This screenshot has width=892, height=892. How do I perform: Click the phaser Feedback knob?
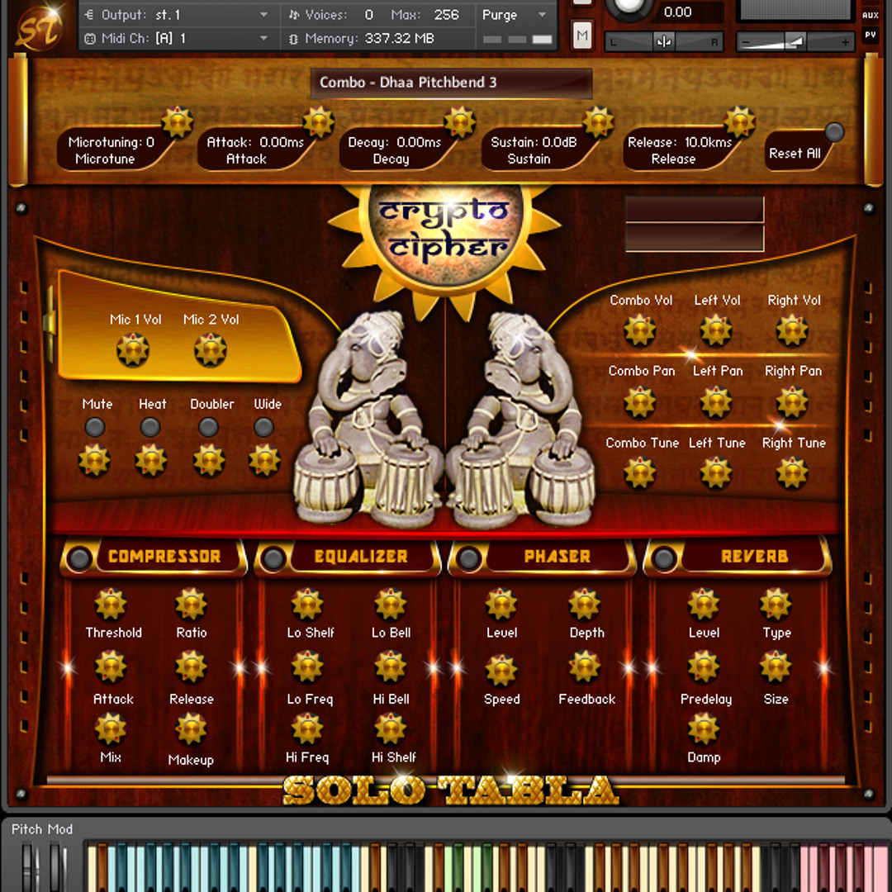pos(585,667)
